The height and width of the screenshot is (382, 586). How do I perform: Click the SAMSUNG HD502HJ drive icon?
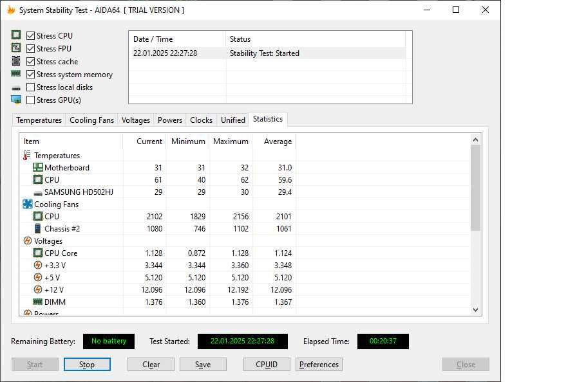[x=38, y=193]
